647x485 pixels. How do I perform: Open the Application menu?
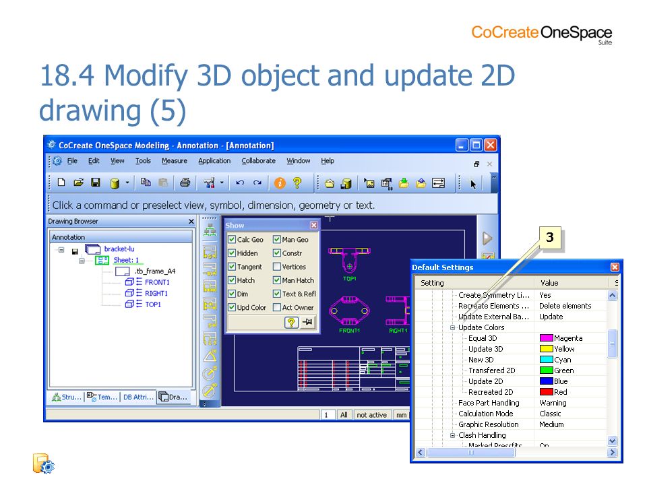[x=214, y=161]
